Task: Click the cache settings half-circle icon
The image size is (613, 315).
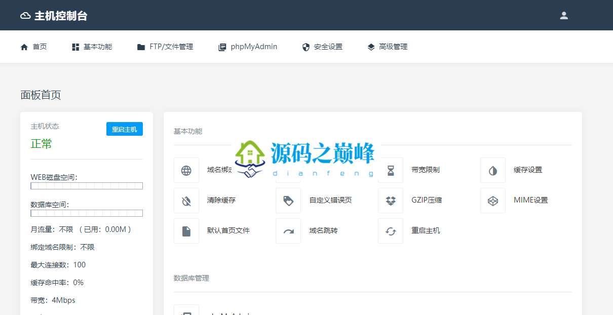Action: pyautogui.click(x=493, y=170)
